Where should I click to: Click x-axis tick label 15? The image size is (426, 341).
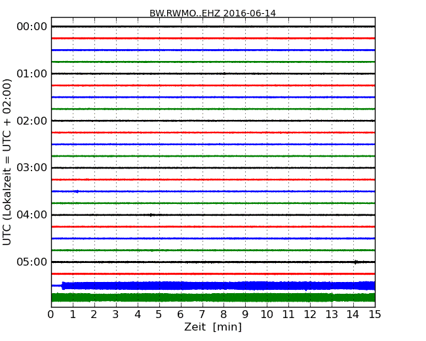tap(375, 315)
